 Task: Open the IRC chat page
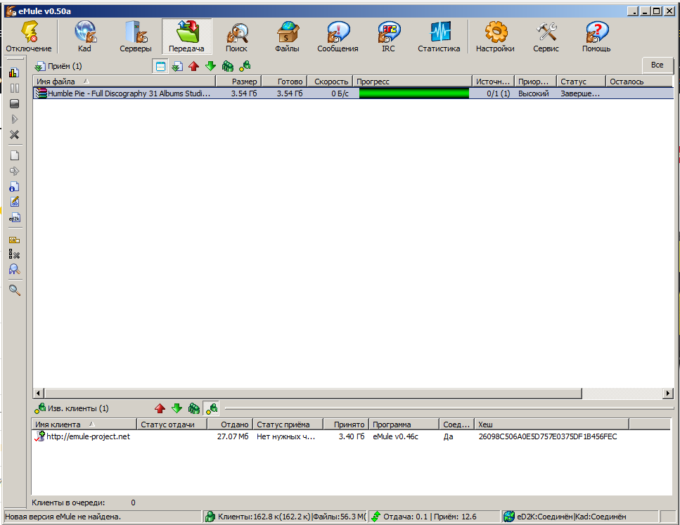[x=389, y=37]
